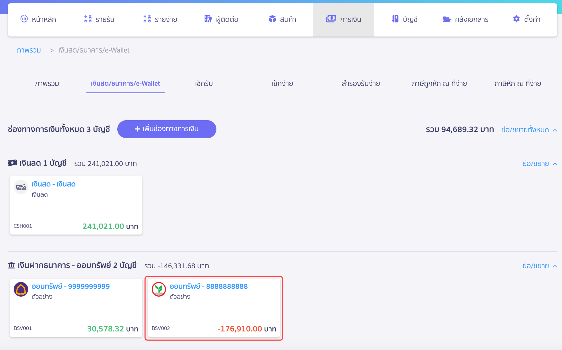The width and height of the screenshot is (562, 350).
Task: Open the การเงิน menu
Action: (x=343, y=19)
